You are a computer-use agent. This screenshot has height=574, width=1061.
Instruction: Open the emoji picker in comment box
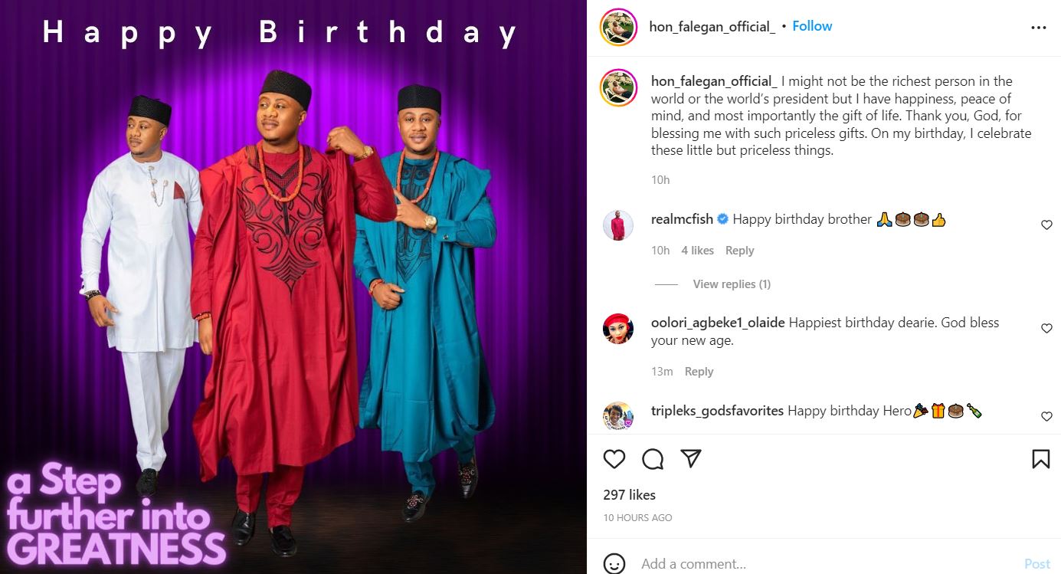click(614, 563)
